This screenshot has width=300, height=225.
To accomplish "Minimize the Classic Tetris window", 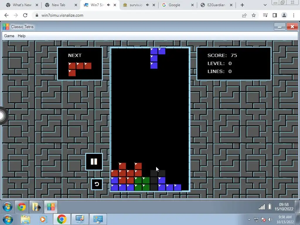I will pos(280,27).
